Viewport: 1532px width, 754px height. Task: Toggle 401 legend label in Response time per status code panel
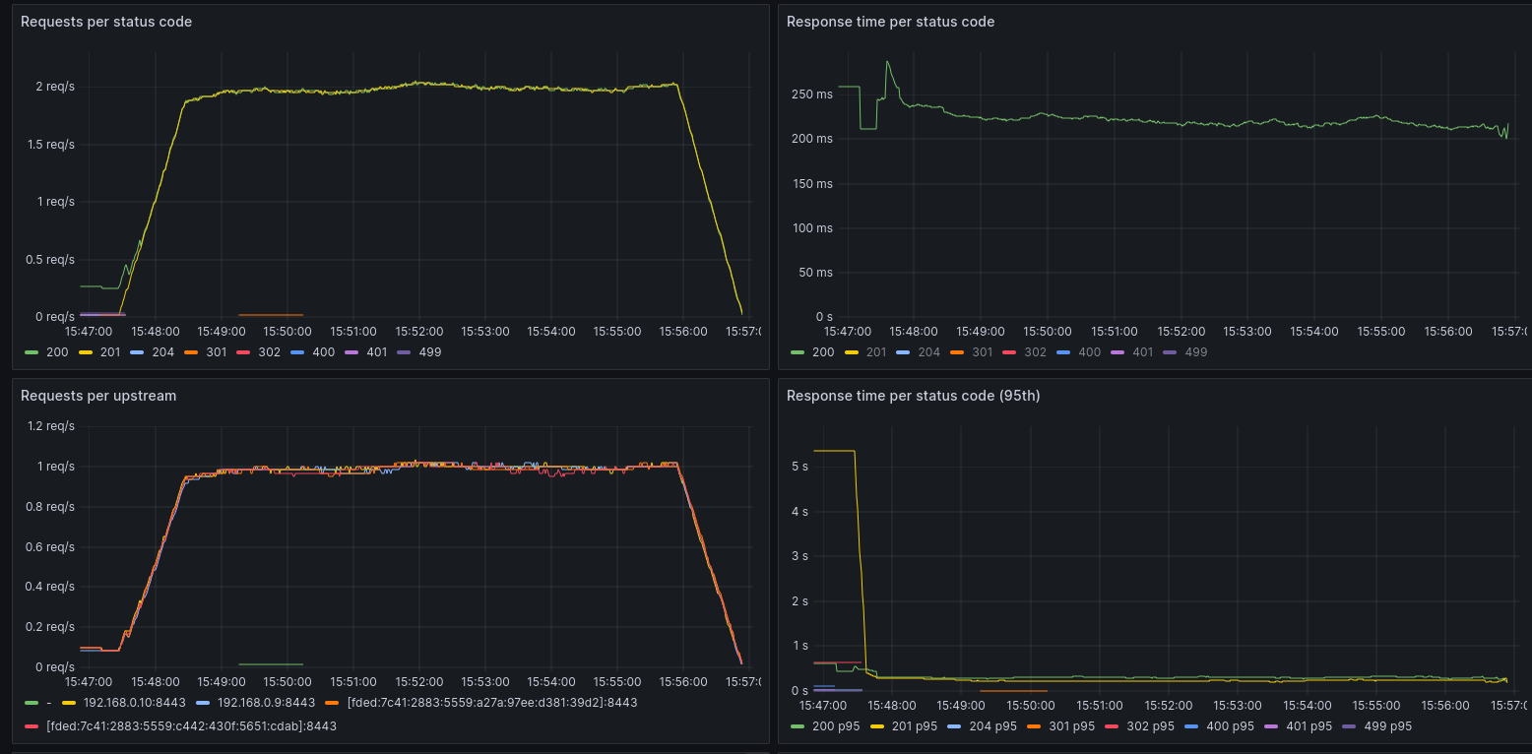point(1142,352)
